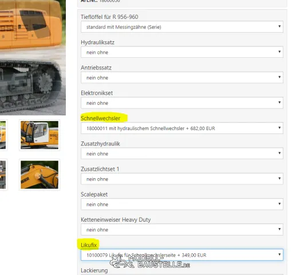Click the Scalepaket label
Viewport: 300px width, 275px height.
tap(94, 194)
